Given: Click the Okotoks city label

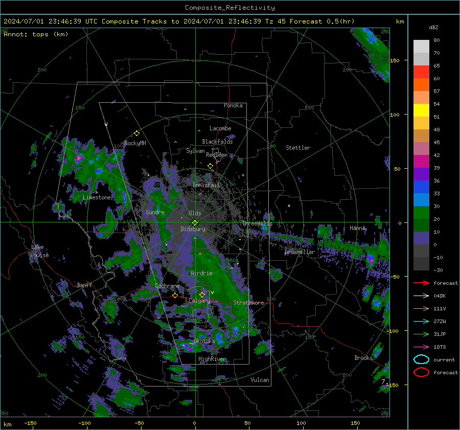Looking at the screenshot, I should click(204, 341).
